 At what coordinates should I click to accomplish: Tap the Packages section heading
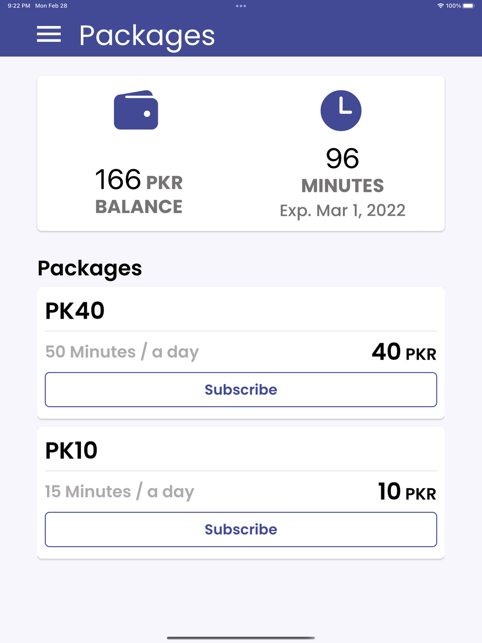tap(90, 268)
